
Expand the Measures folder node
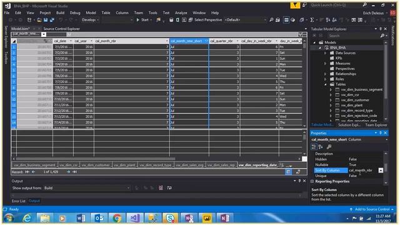tap(325, 64)
